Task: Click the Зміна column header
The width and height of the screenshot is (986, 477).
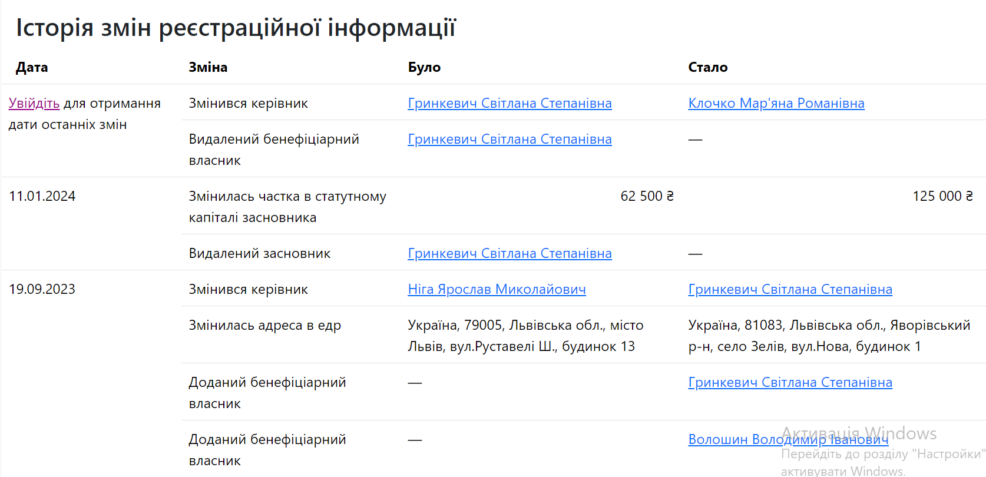Action: [x=208, y=68]
